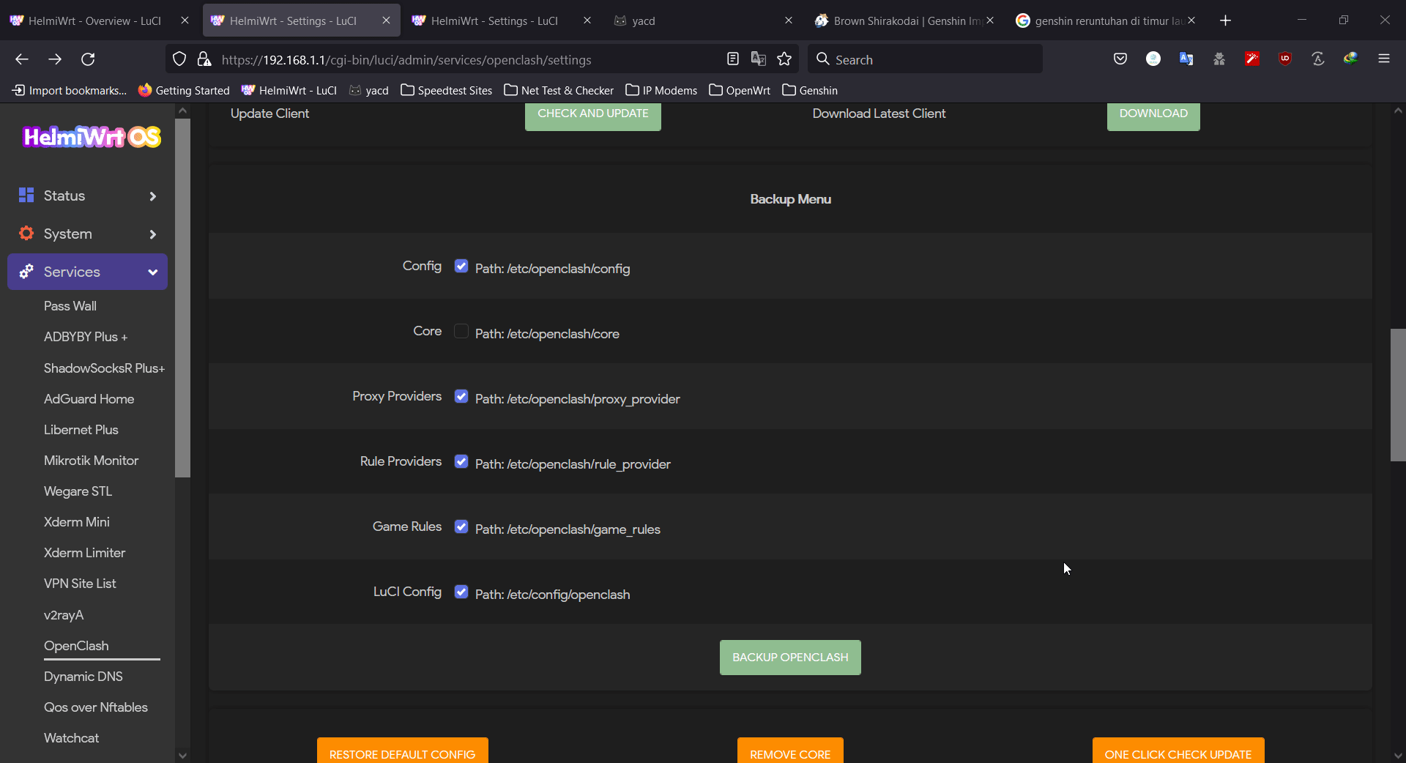Viewport: 1406px width, 763px height.
Task: Toggle the LuCI Config checkbox
Action: pyautogui.click(x=461, y=592)
